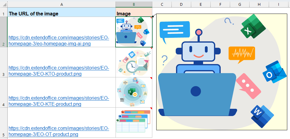Click the orange waveform speech bubble icon
The height and width of the screenshot is (139, 290).
point(242,54)
